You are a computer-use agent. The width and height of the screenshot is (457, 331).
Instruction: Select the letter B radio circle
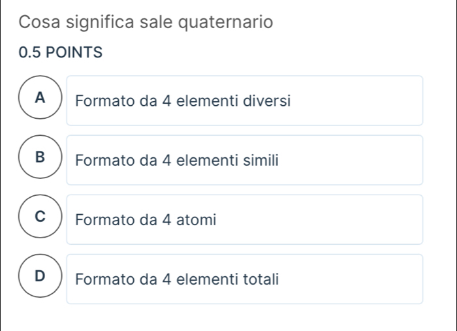[41, 159]
